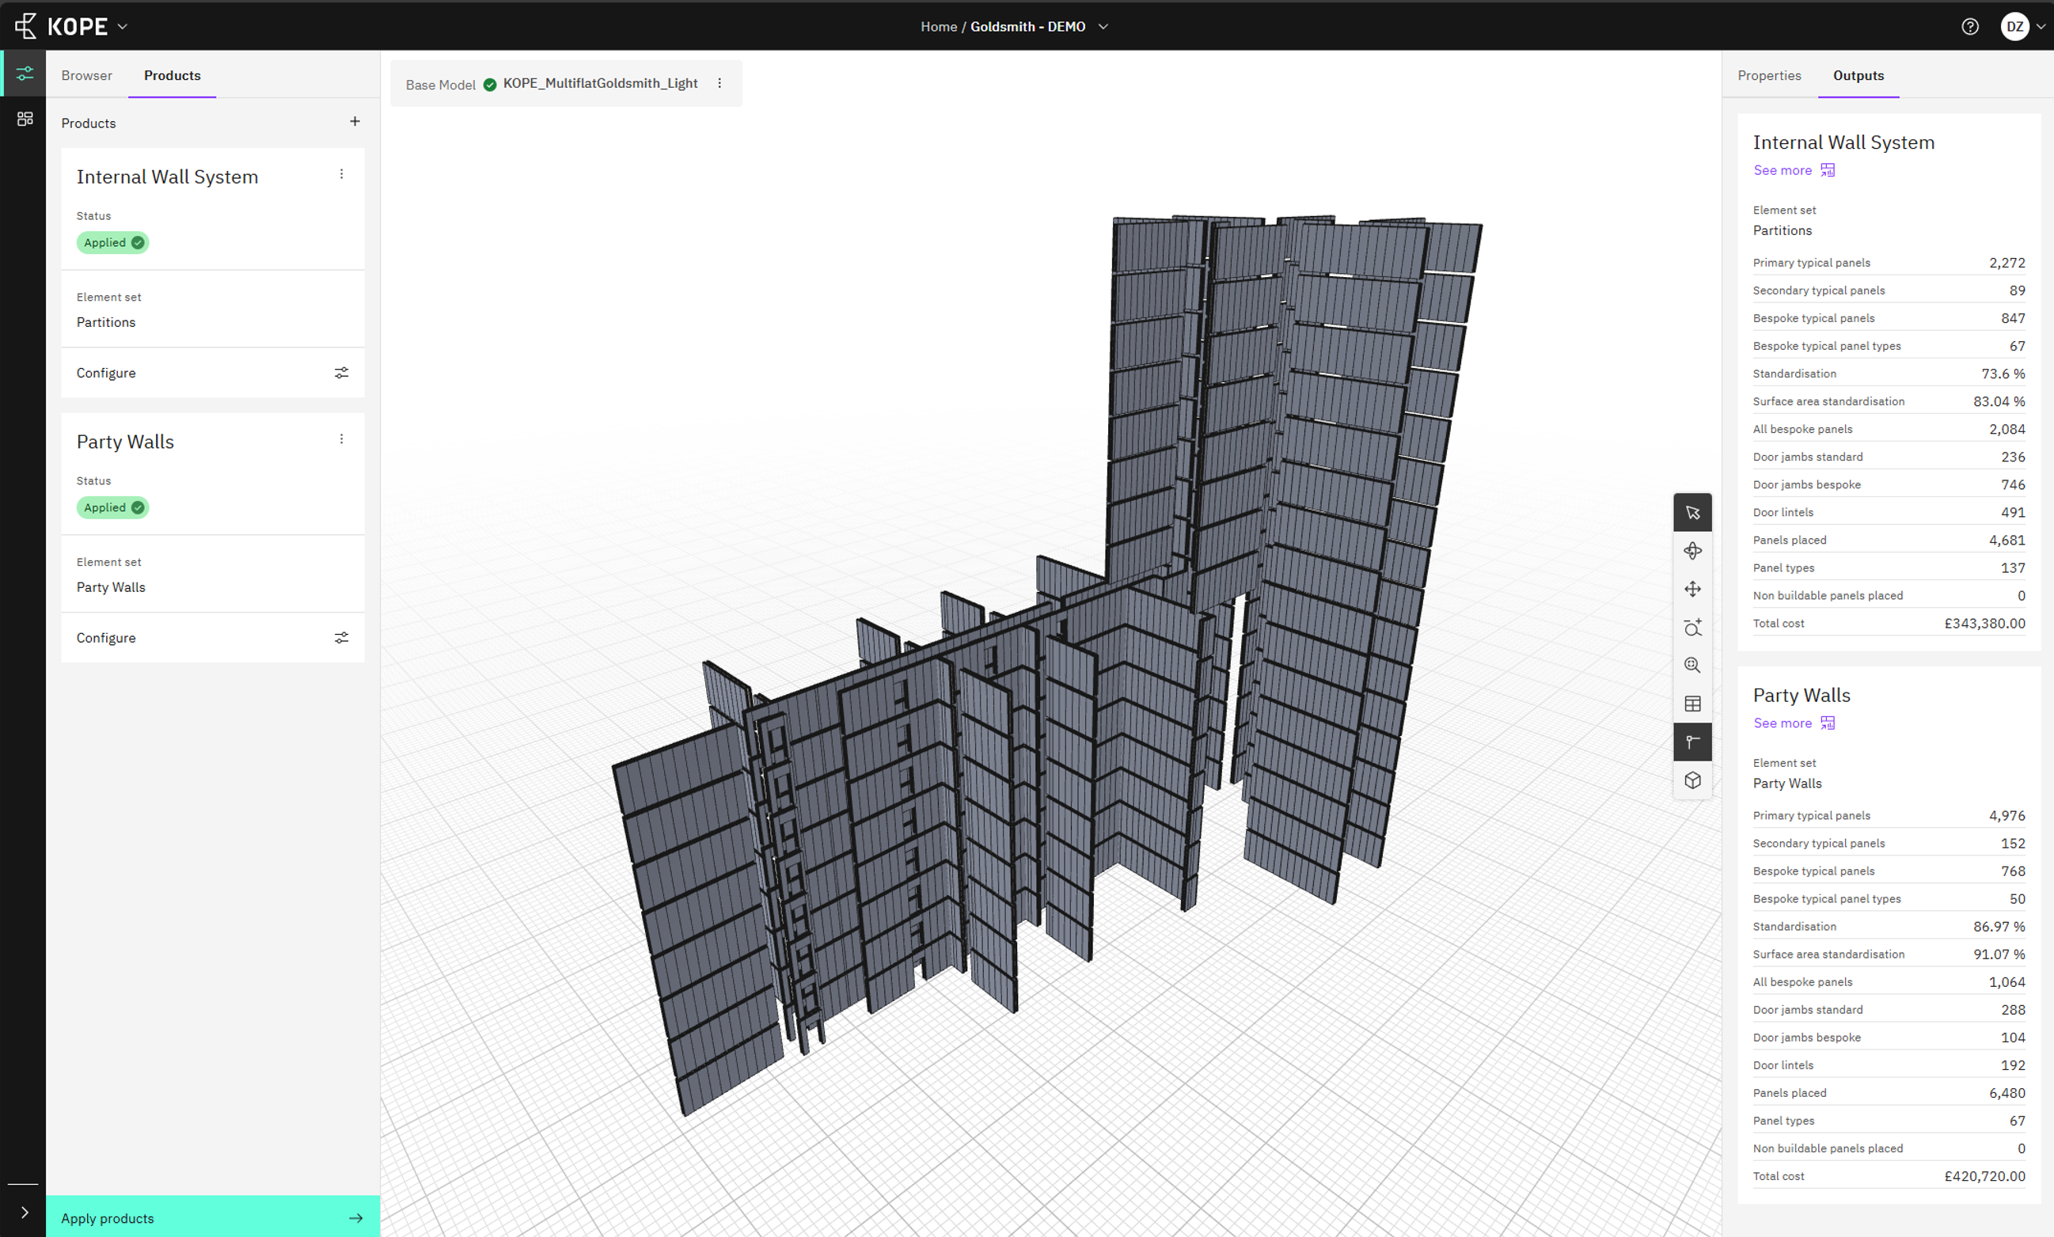The height and width of the screenshot is (1237, 2054).
Task: Click Party Walls total cost £420,720.00
Action: click(x=1984, y=1176)
